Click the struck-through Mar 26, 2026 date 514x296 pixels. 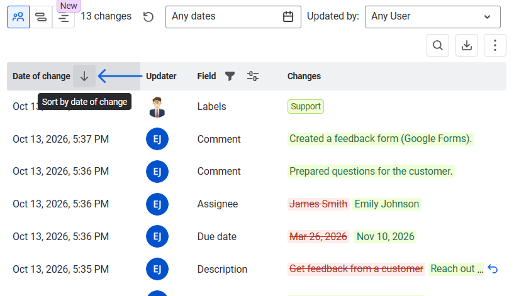pos(318,236)
